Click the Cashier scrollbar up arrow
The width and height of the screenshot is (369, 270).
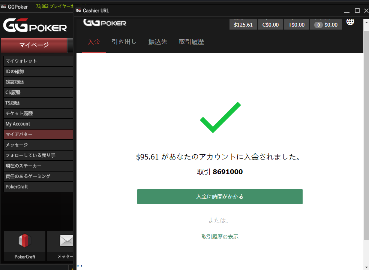pyautogui.click(x=366, y=22)
